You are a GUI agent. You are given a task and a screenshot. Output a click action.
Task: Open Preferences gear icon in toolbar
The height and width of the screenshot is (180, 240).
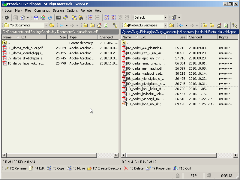(7, 18)
